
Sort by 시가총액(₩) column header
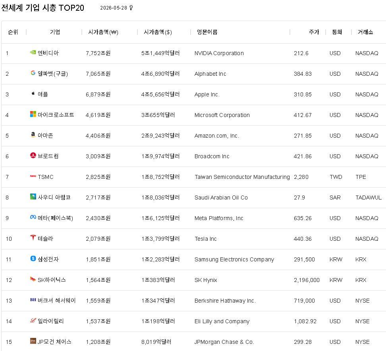point(103,32)
